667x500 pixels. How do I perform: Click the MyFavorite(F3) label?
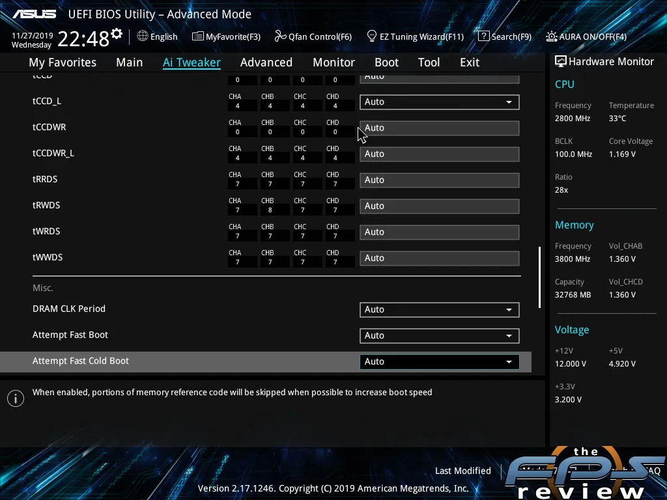pyautogui.click(x=233, y=36)
